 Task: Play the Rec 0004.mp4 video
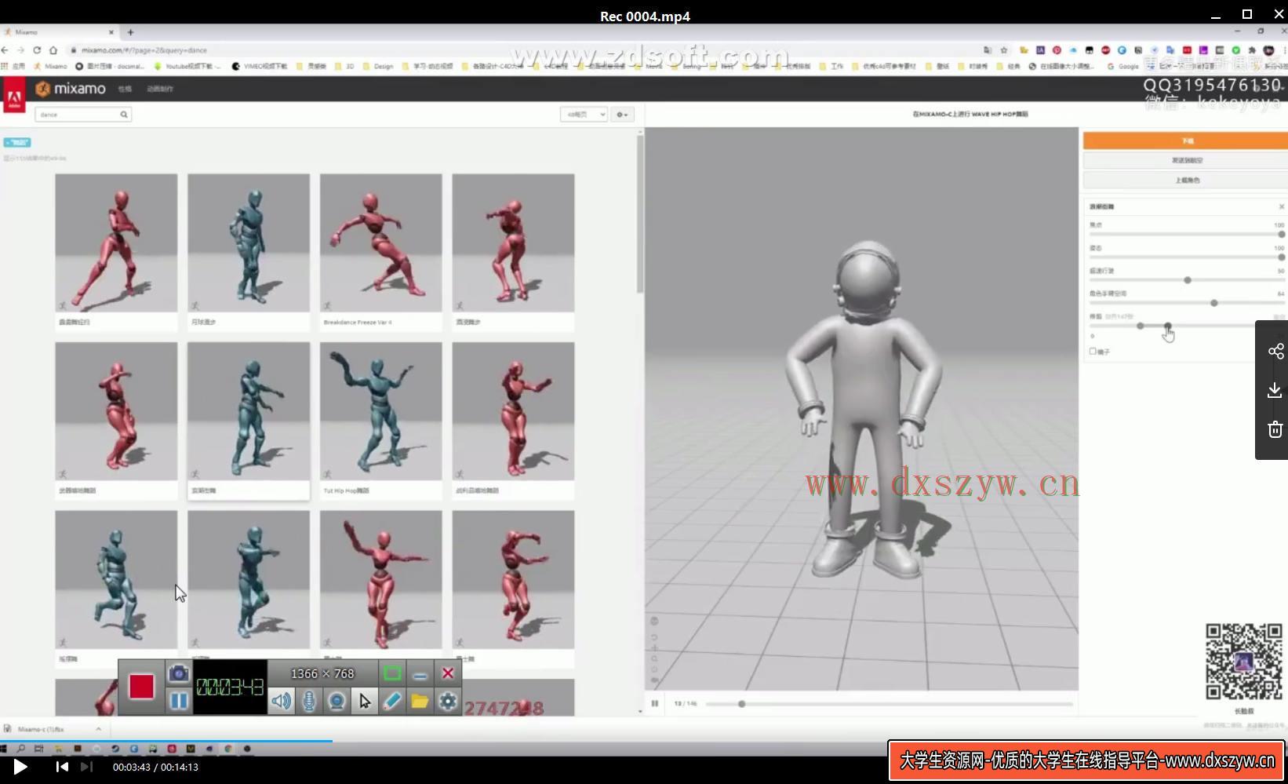pos(20,767)
